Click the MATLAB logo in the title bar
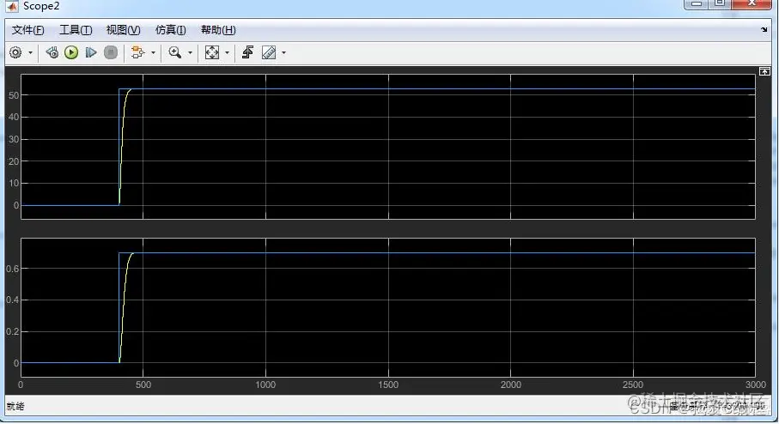The image size is (779, 424). [x=11, y=6]
